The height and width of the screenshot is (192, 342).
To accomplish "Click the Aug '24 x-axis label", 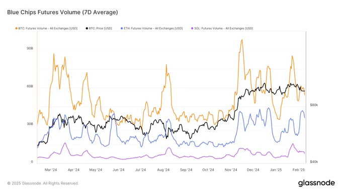I will click(x=163, y=170).
